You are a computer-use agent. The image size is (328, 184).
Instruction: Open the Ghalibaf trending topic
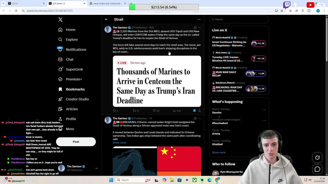pyautogui.click(x=218, y=144)
